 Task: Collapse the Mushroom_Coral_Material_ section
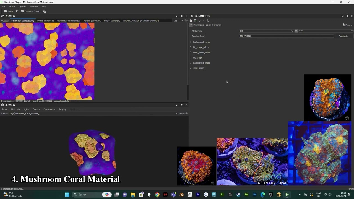pyautogui.click(x=191, y=25)
